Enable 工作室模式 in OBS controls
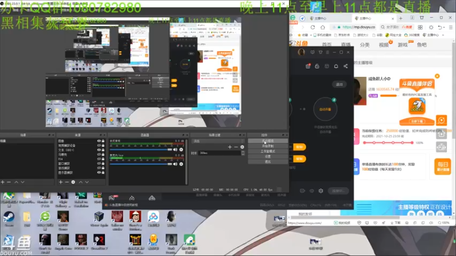Screen dimensions: 456x256 pos(268,151)
